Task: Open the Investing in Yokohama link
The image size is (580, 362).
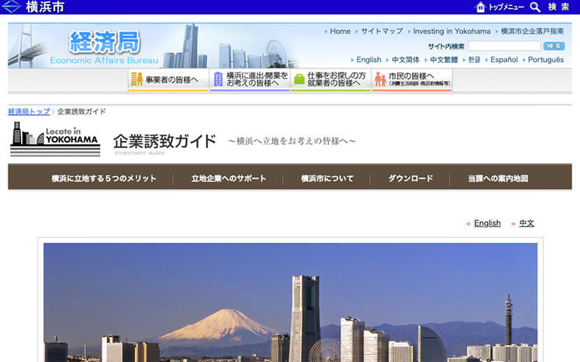Action: 451,31
